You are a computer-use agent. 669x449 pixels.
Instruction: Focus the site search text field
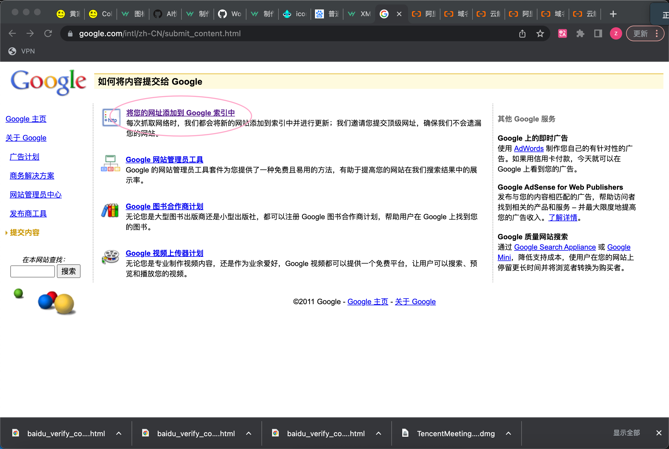pyautogui.click(x=32, y=271)
